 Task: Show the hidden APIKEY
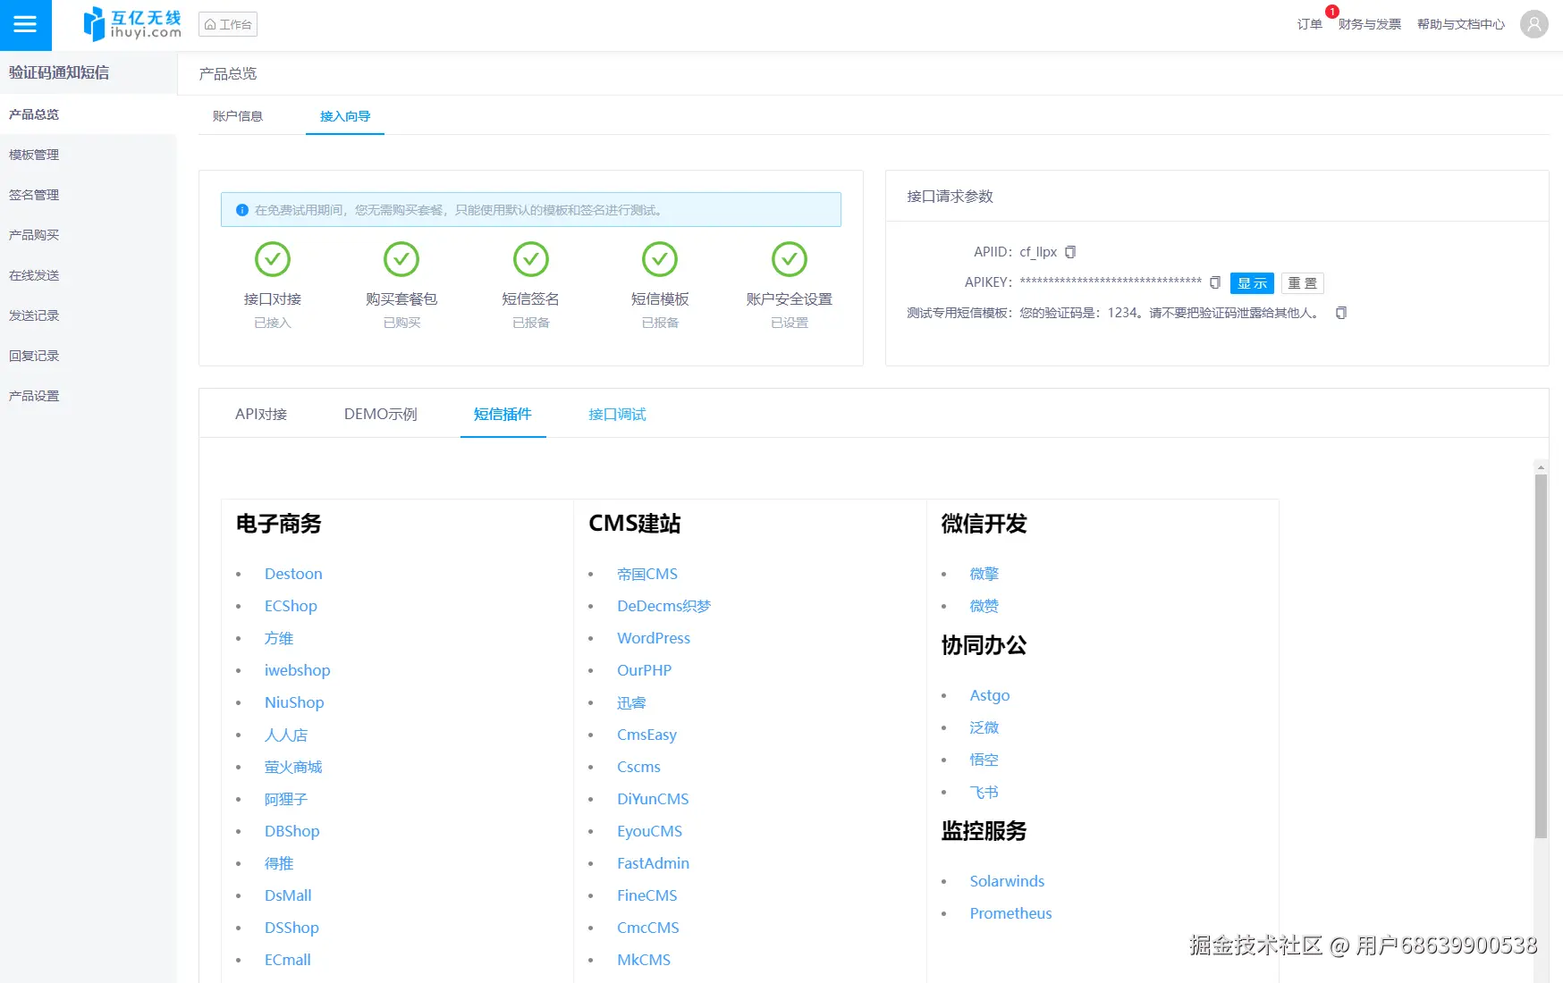[x=1252, y=283]
